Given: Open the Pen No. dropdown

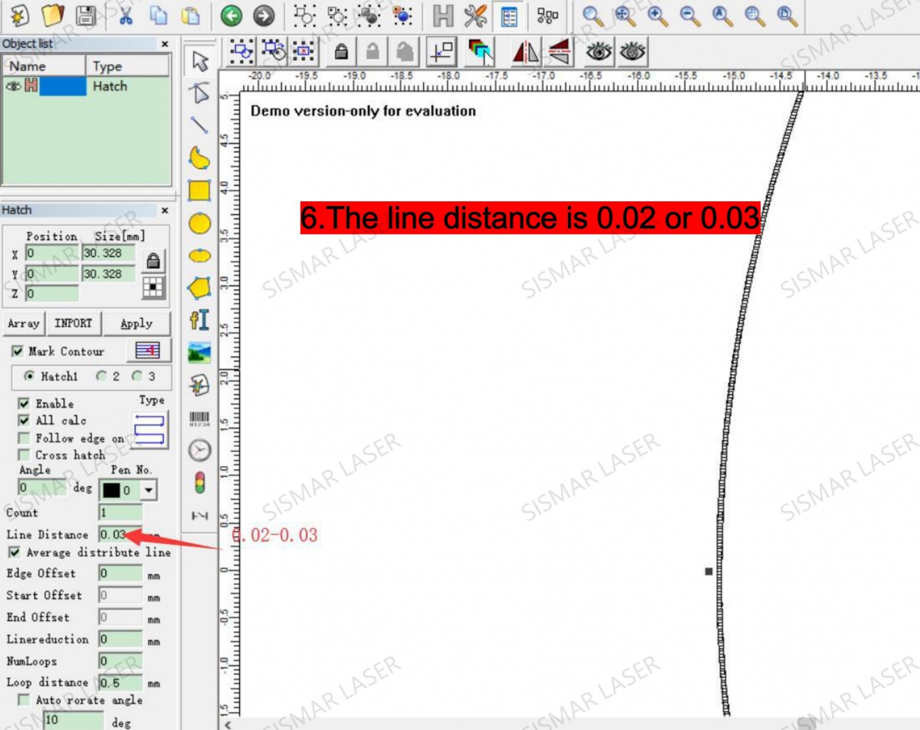Looking at the screenshot, I should 147,489.
